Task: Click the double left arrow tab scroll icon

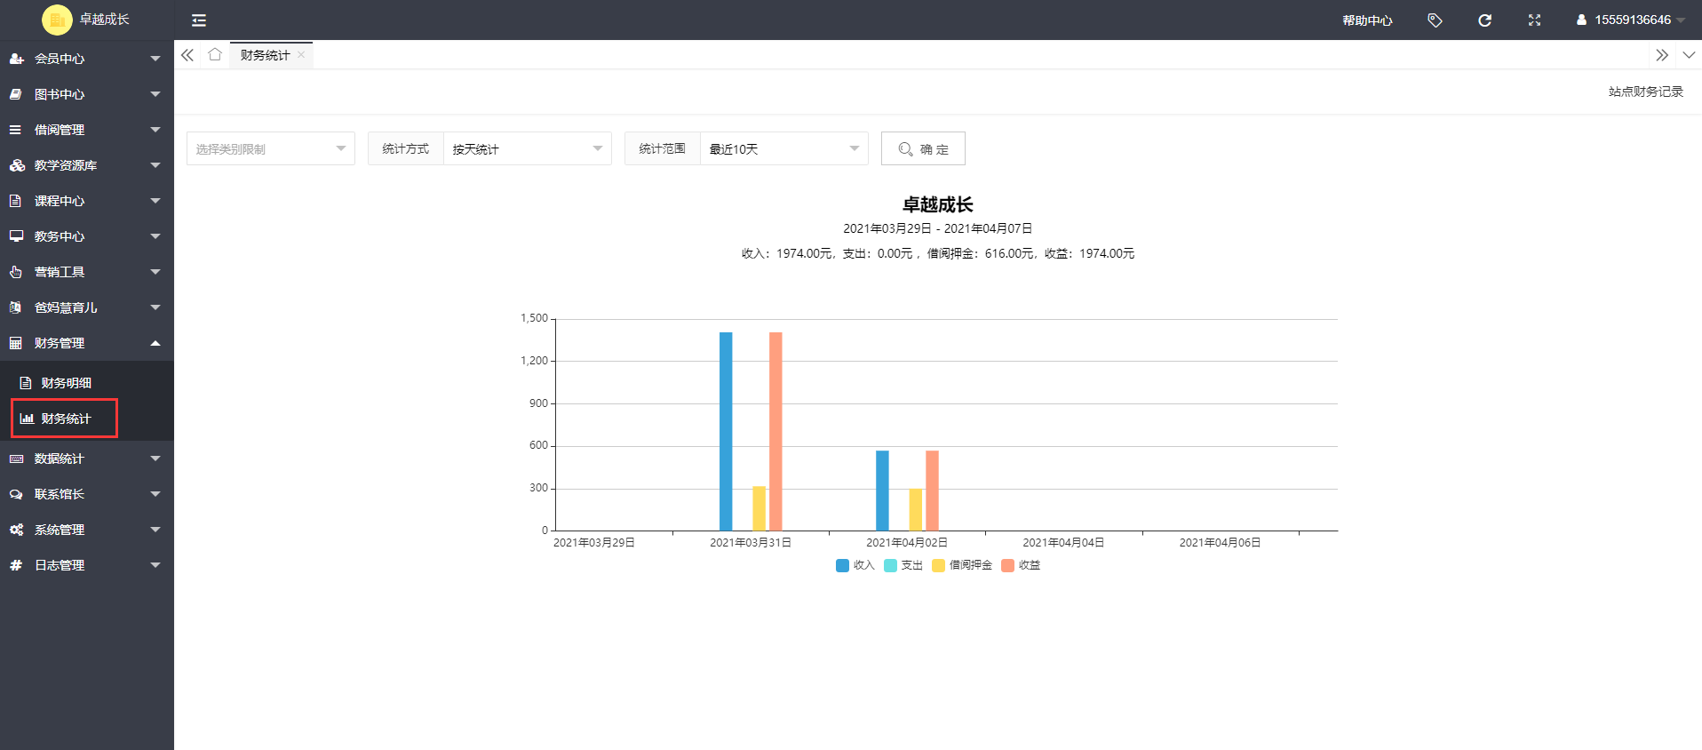Action: (187, 55)
